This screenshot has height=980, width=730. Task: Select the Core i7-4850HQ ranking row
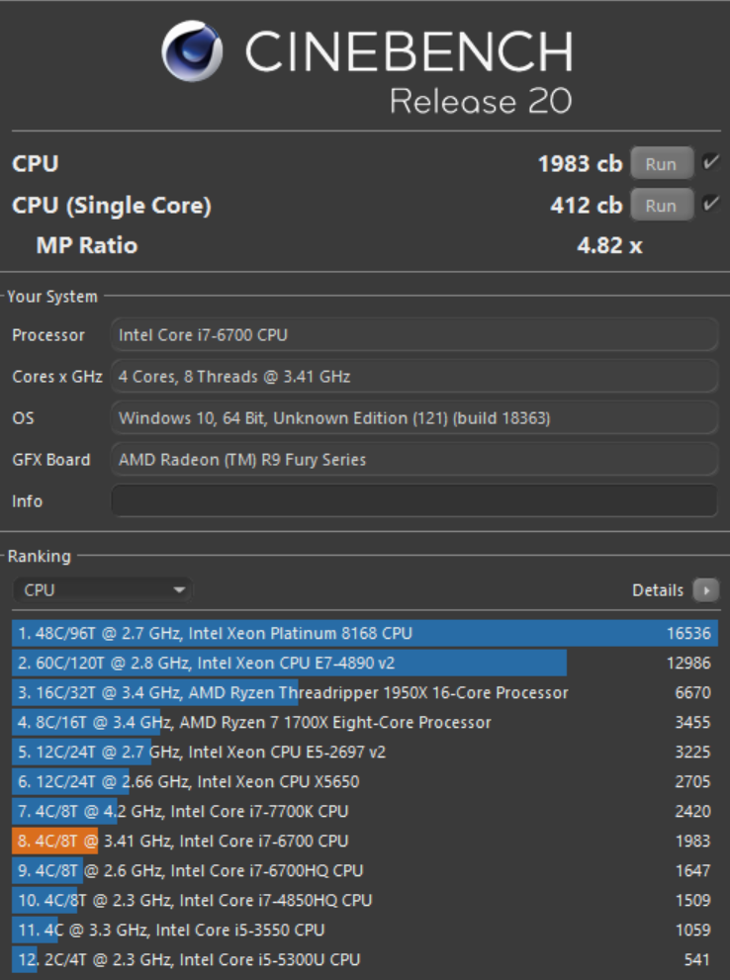click(365, 900)
